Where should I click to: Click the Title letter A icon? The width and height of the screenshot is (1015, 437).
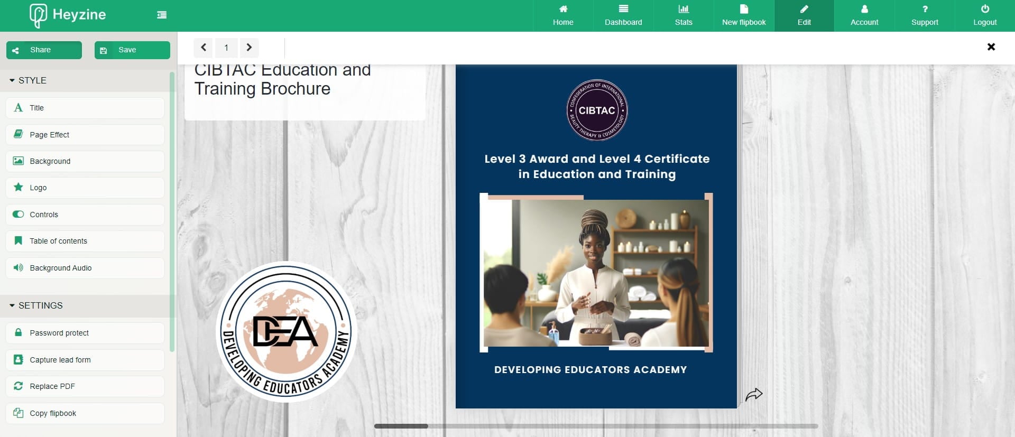point(19,108)
